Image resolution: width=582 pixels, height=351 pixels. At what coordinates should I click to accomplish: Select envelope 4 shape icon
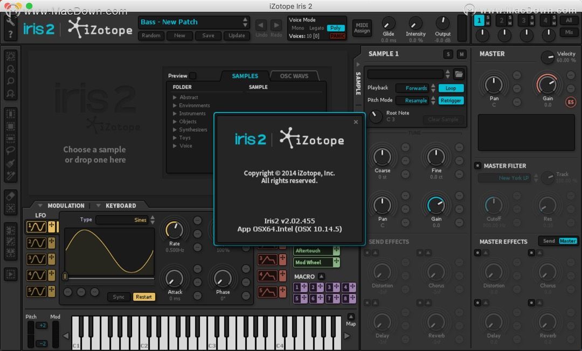[267, 276]
